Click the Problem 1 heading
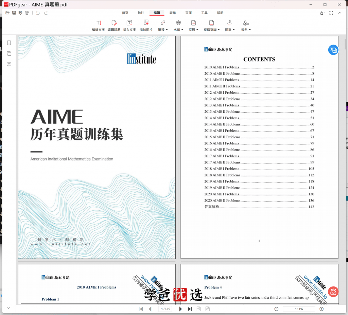The image size is (348, 315). (50, 299)
